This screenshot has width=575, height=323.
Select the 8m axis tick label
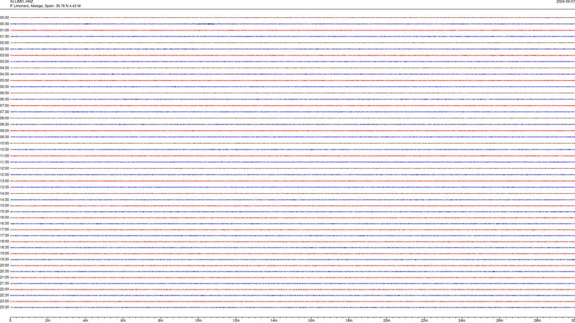click(161, 321)
